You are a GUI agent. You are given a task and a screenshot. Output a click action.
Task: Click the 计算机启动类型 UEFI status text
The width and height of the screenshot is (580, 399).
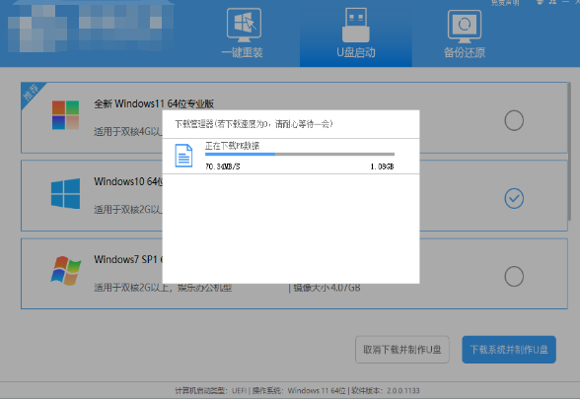pos(211,391)
